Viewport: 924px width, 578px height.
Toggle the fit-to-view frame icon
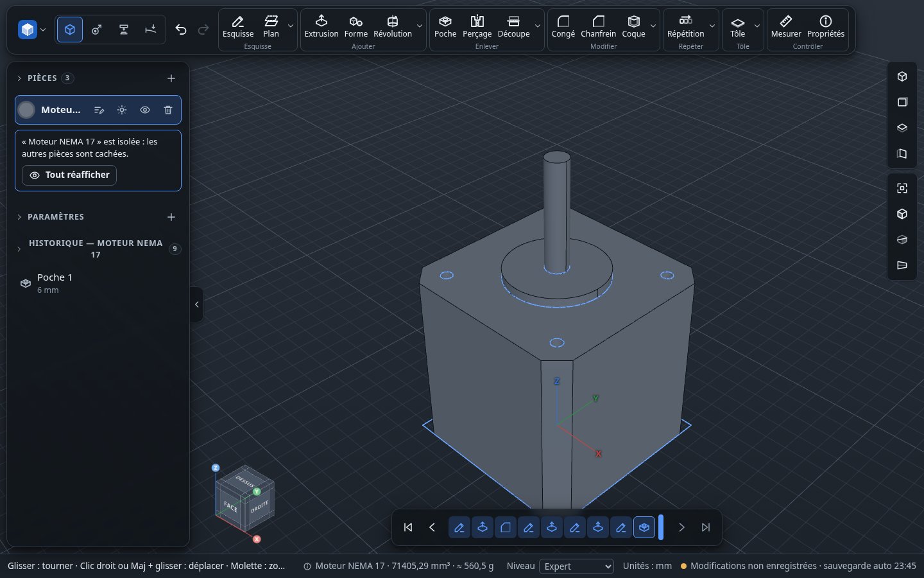(902, 188)
